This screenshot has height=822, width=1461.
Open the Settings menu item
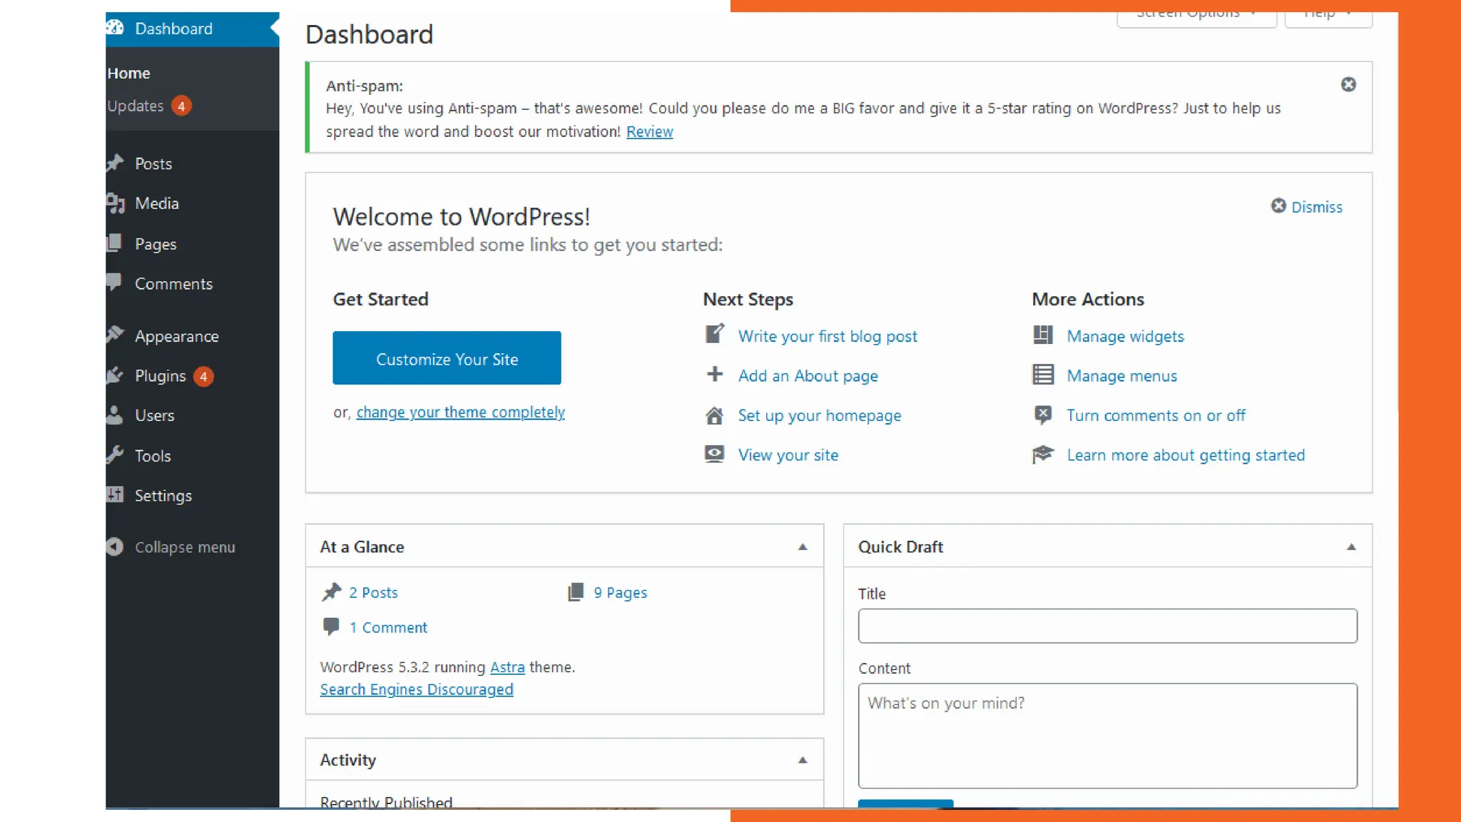tap(163, 495)
